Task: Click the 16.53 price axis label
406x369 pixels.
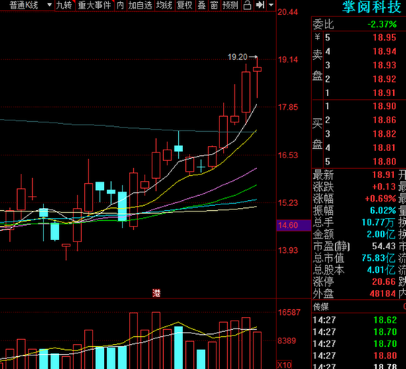Action: 288,155
